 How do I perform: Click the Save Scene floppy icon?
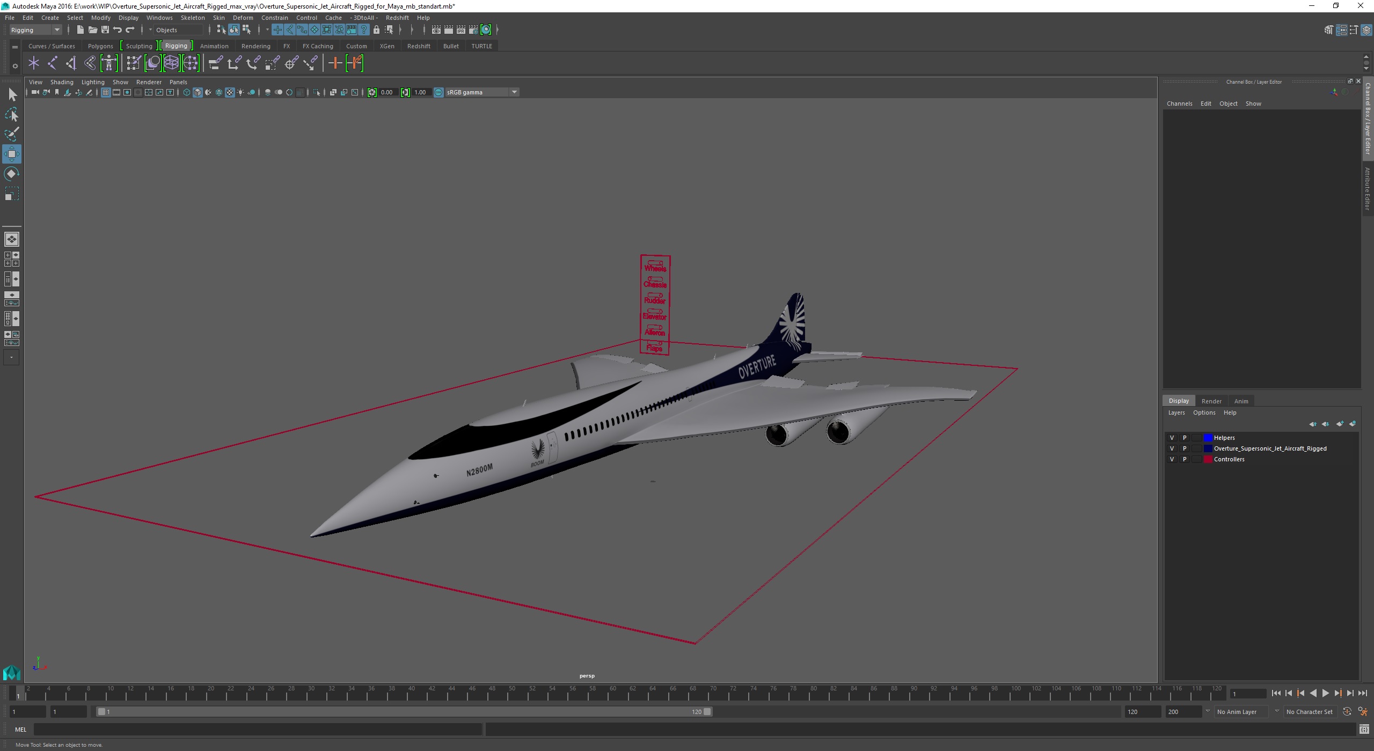(105, 30)
